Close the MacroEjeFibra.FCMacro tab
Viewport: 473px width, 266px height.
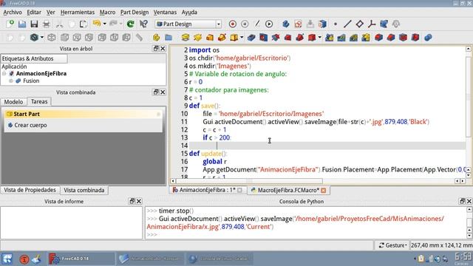(x=324, y=191)
